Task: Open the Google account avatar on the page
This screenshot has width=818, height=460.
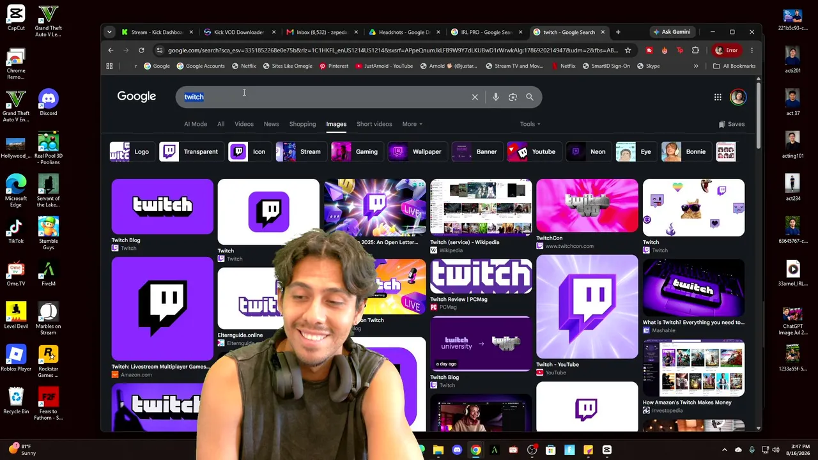Action: click(737, 97)
